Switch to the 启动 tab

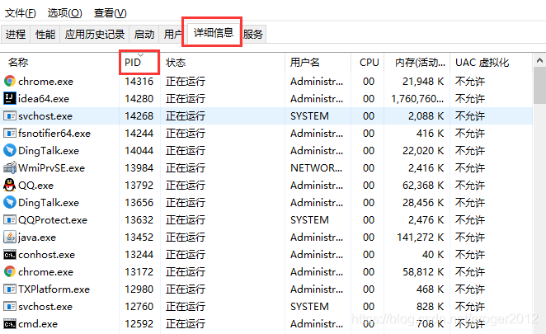pos(144,34)
